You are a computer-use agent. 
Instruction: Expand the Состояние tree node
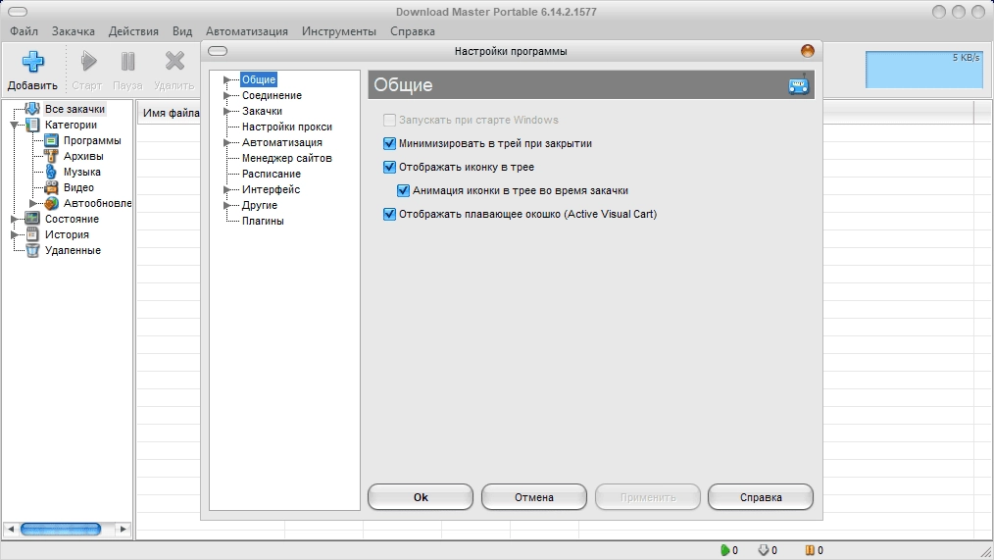click(x=14, y=219)
